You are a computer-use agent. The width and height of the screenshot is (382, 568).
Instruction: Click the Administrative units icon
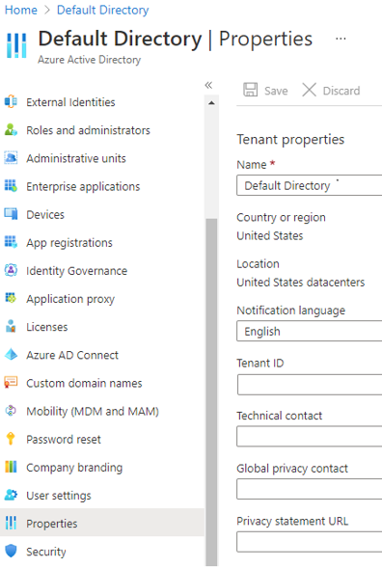(11, 158)
